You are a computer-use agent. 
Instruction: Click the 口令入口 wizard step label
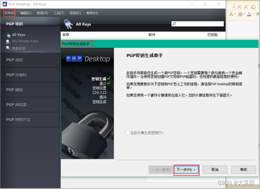[99, 92]
